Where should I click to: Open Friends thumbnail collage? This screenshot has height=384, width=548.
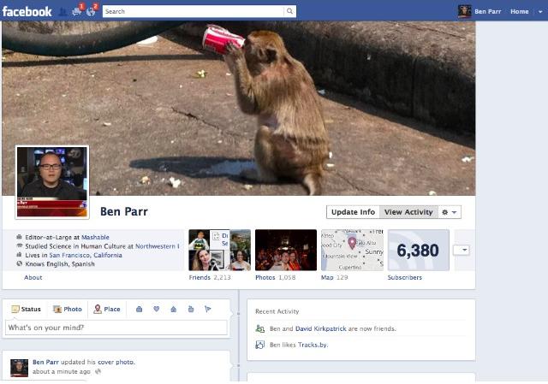[x=219, y=250]
